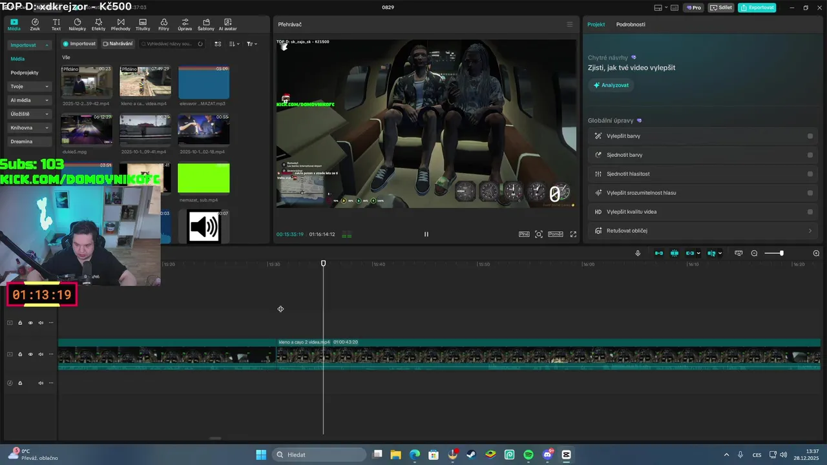Toggle the Vylepšit barvy checkbox

810,136
